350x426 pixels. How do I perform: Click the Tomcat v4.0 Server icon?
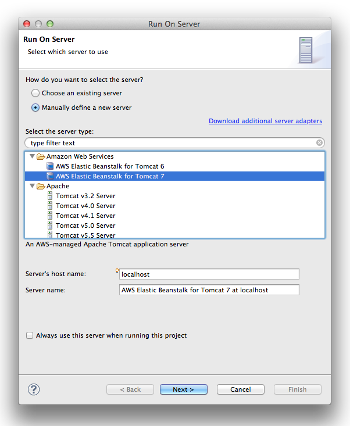coord(50,206)
